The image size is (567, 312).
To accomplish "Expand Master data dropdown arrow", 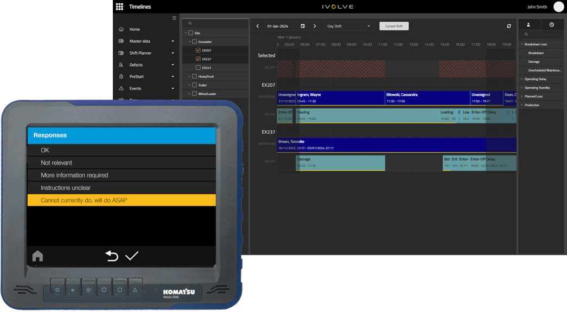I will [x=173, y=41].
